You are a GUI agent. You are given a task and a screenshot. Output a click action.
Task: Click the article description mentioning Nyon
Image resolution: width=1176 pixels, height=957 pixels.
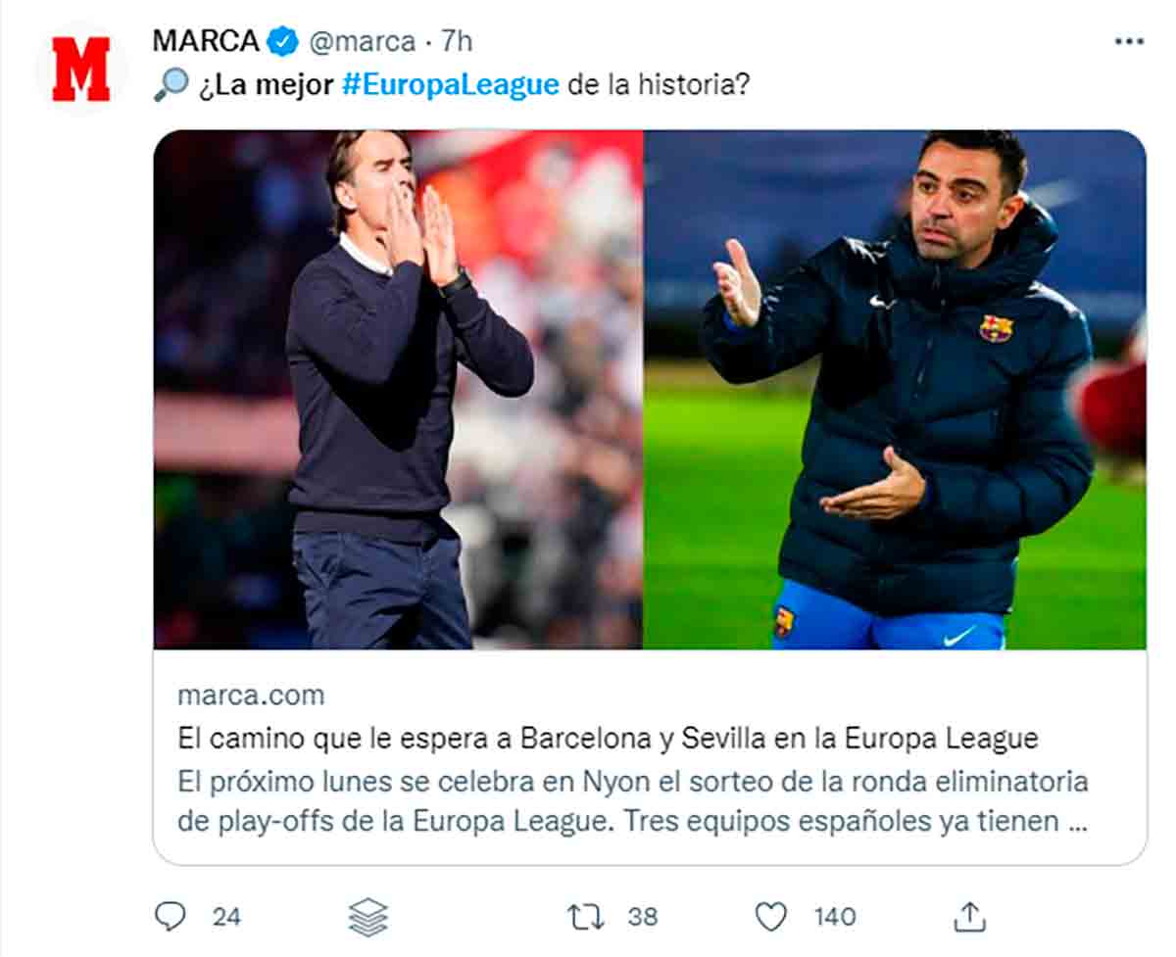[632, 801]
